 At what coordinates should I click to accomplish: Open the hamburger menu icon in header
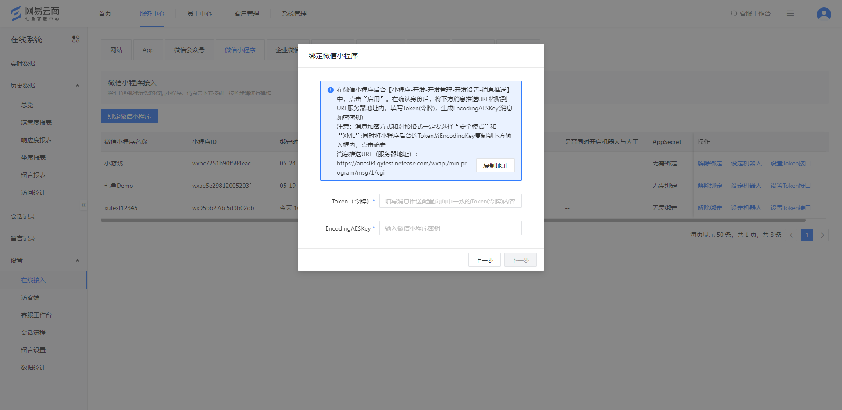(790, 14)
